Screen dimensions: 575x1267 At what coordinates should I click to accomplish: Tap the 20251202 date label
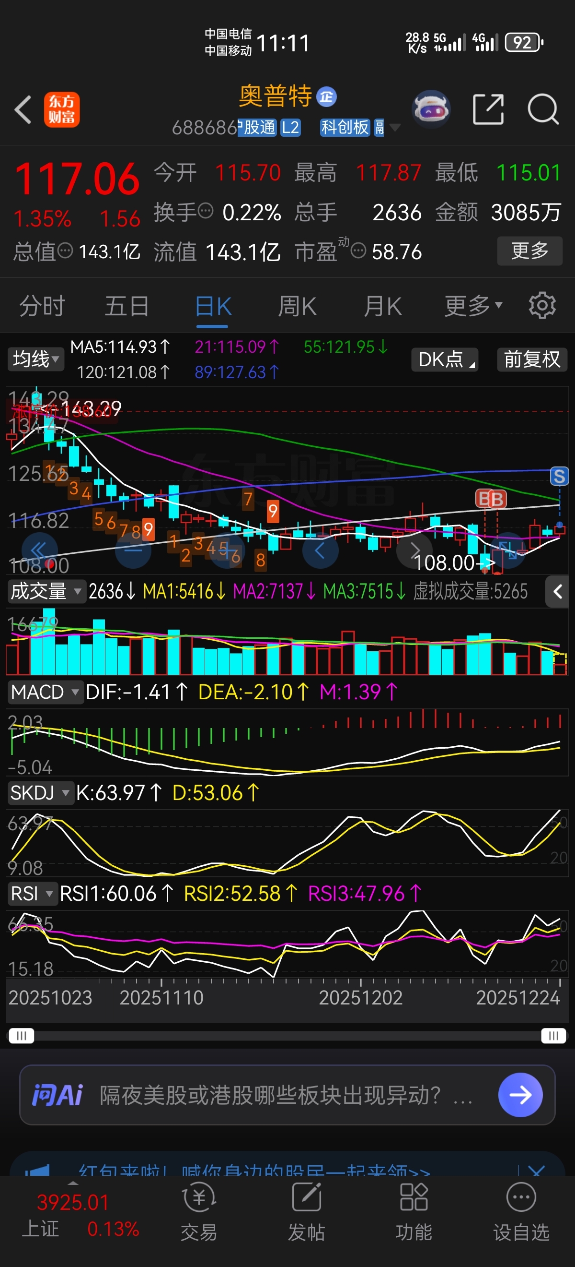coord(360,997)
